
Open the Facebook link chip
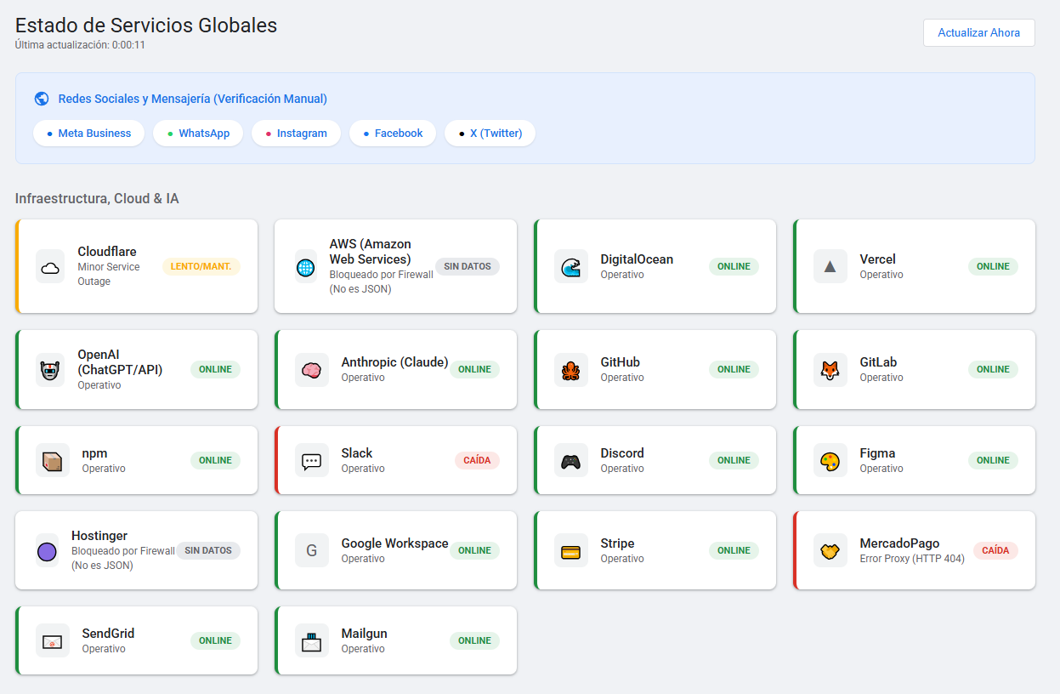[393, 134]
